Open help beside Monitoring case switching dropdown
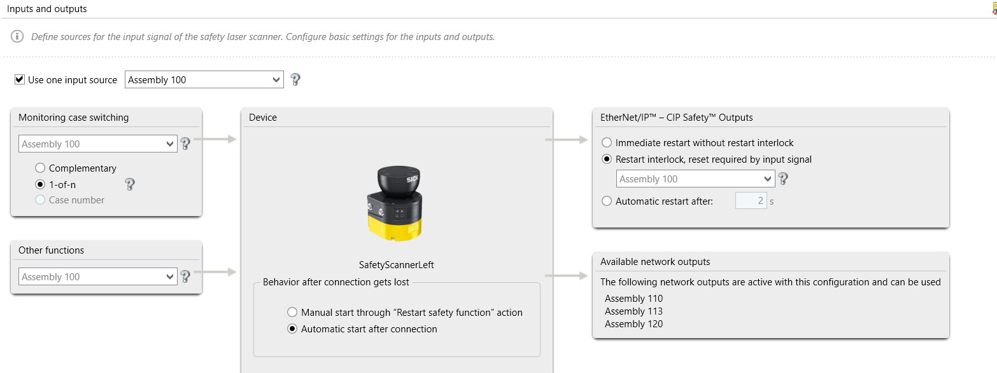This screenshot has width=997, height=373. pos(185,144)
